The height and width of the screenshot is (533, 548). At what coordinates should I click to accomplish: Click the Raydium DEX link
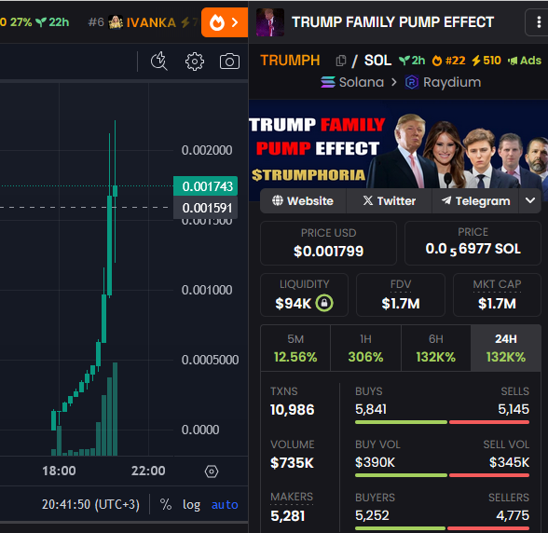tap(444, 83)
